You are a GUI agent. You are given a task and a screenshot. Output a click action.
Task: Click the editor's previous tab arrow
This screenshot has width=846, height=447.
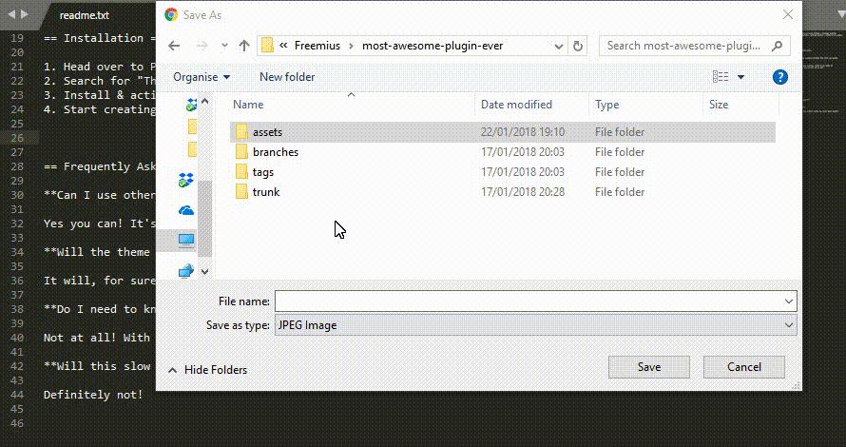pos(11,14)
